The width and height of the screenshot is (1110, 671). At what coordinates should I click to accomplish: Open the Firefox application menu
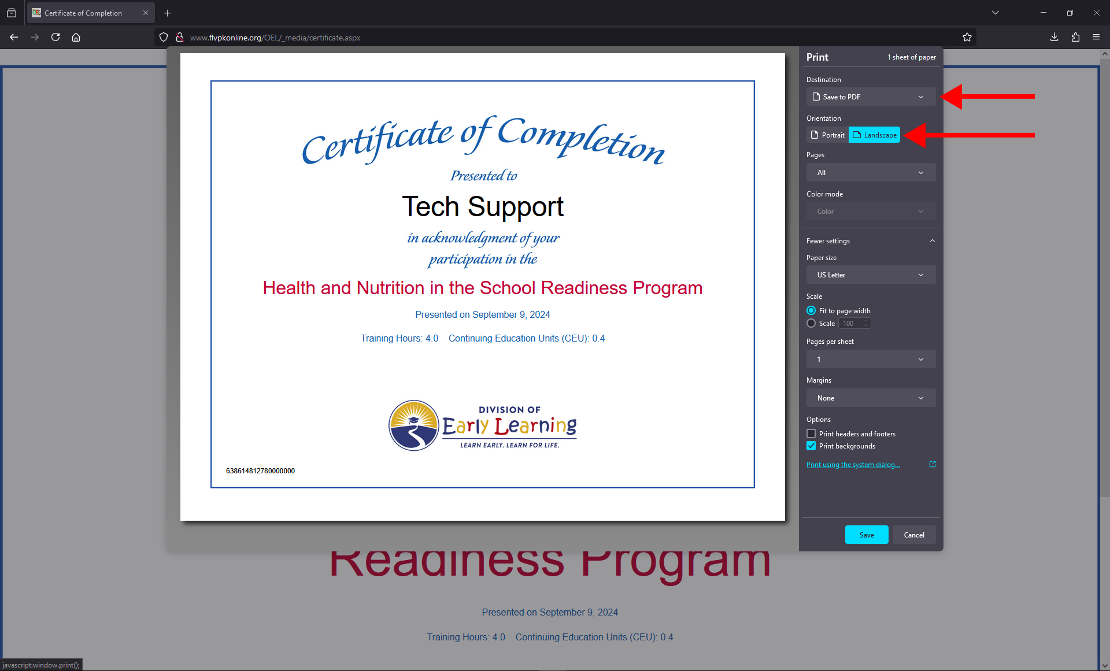(x=1096, y=37)
